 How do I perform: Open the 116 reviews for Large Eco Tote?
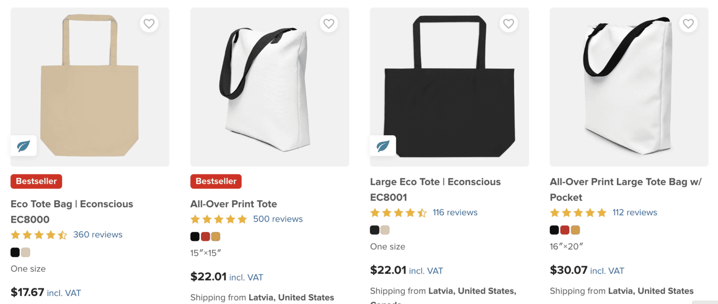[455, 212]
